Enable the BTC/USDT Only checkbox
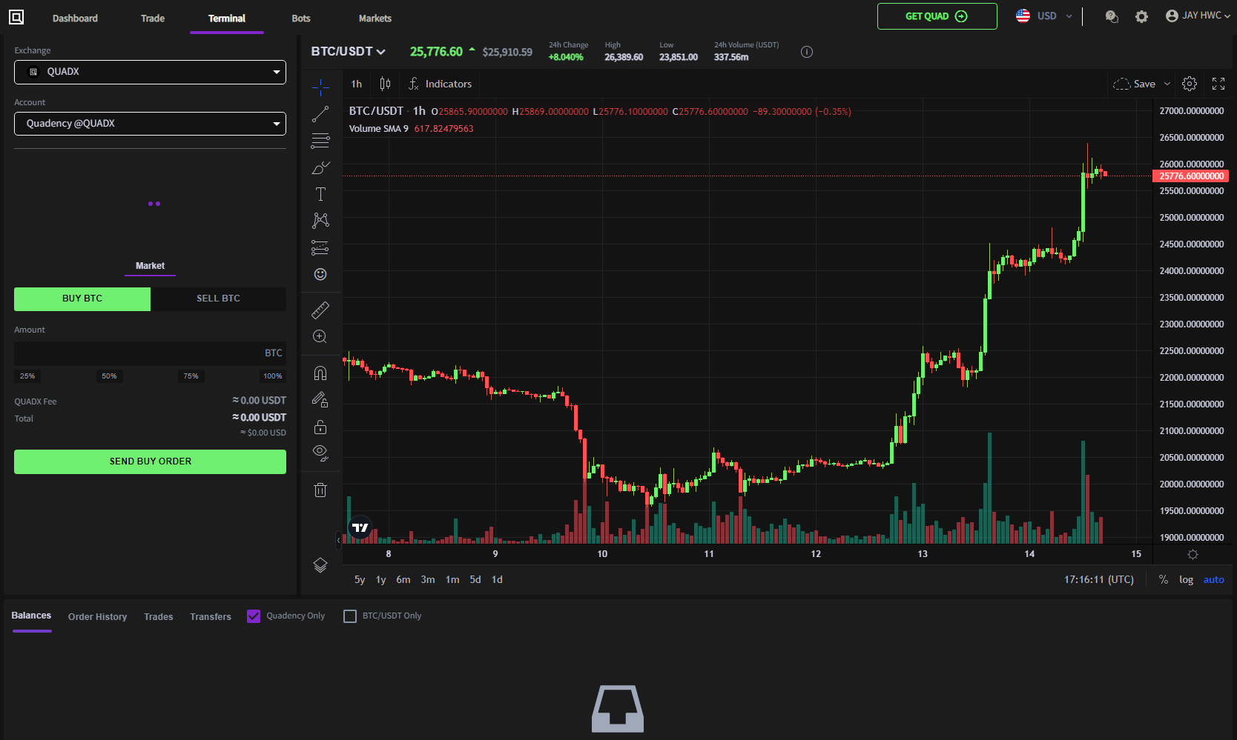 350,616
